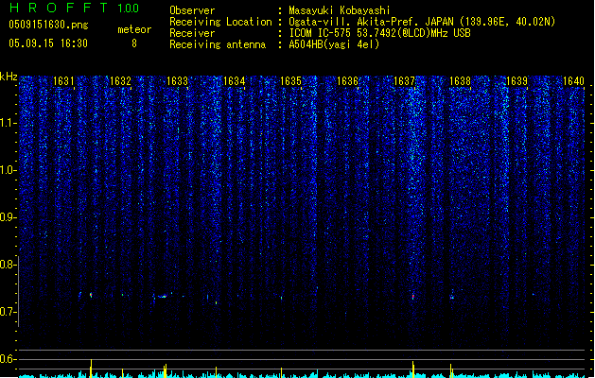Viewport: 595px width, 378px height.
Task: Click the meteor echo below the 1638 marker
Action: (452, 297)
